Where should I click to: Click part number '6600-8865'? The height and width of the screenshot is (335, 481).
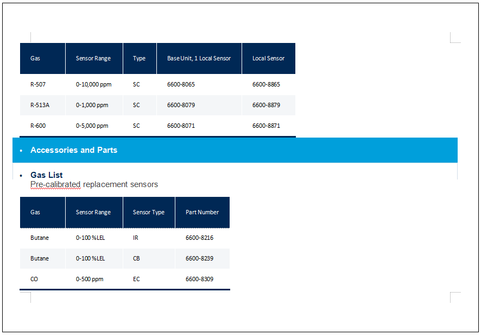(266, 84)
